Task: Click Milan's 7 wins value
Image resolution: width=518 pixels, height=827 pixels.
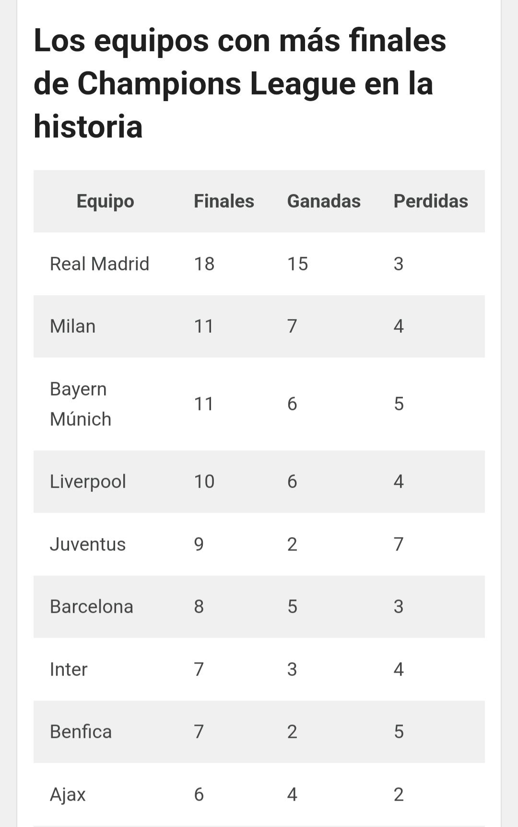Action: (x=292, y=326)
